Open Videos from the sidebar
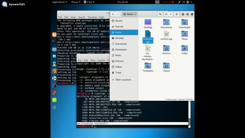 click(124, 67)
